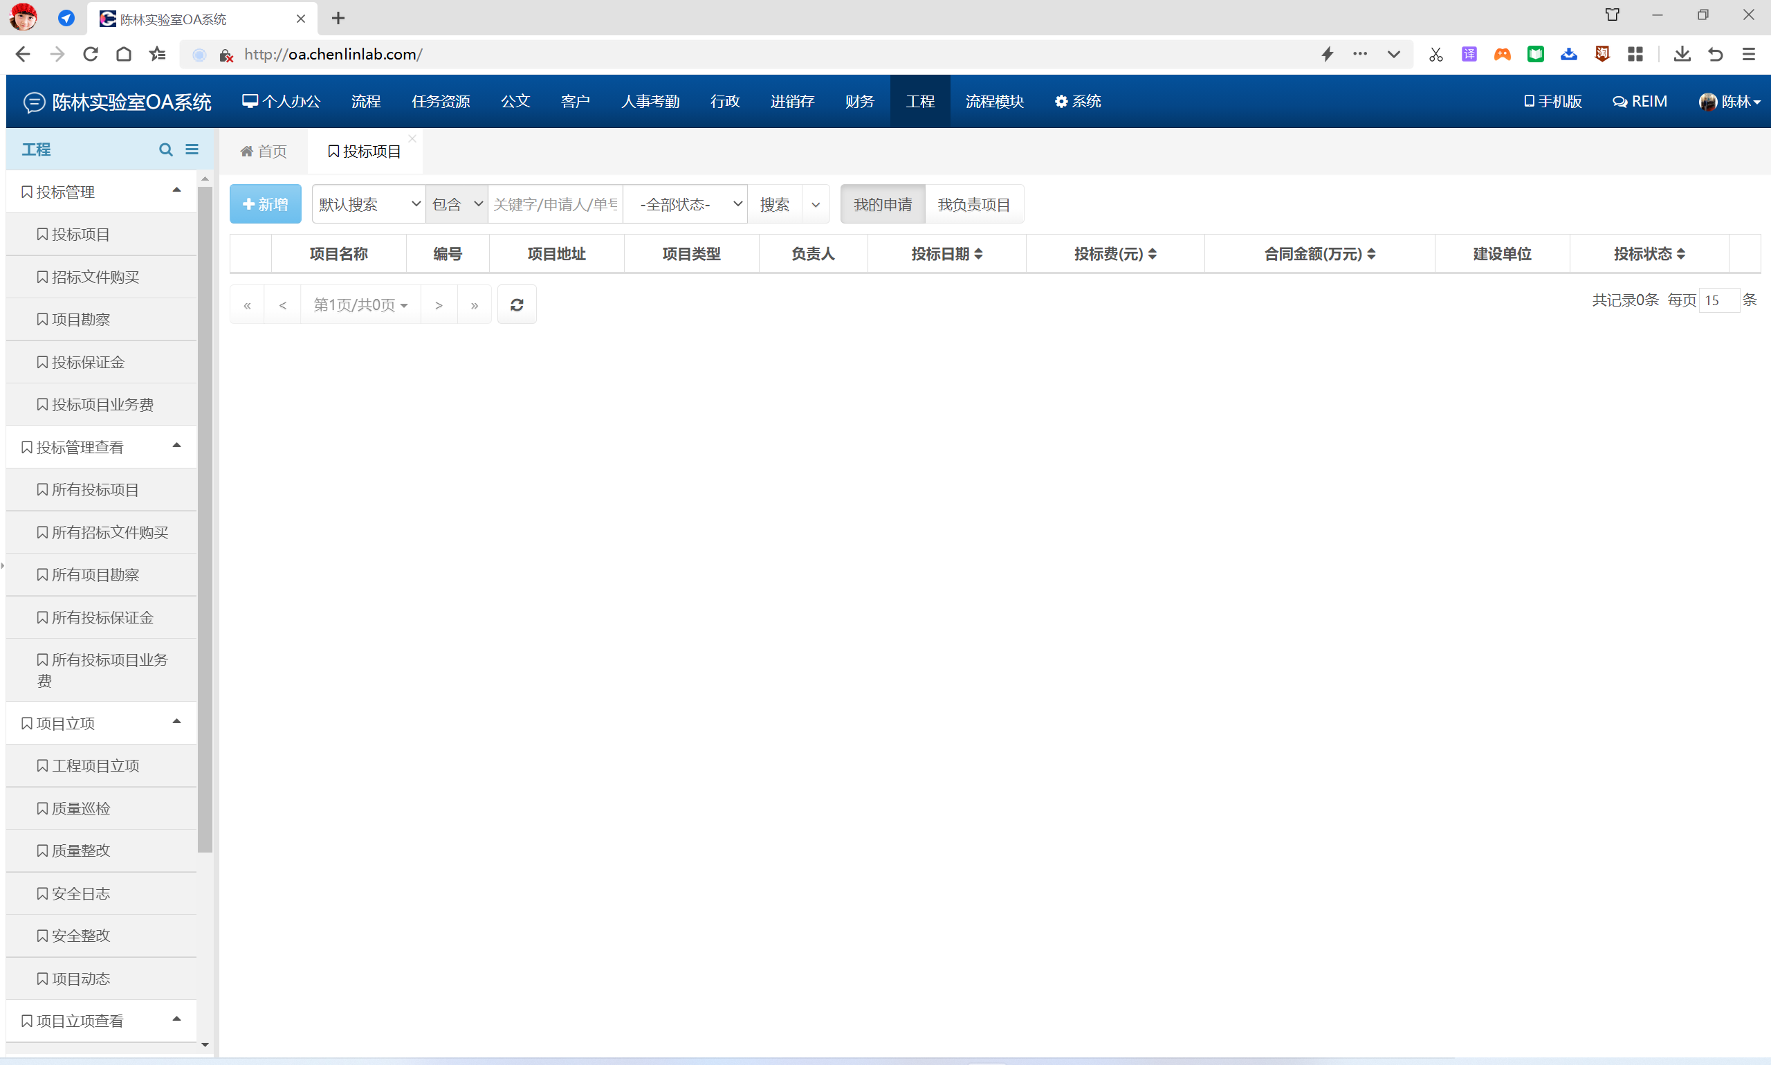Image resolution: width=1771 pixels, height=1065 pixels.
Task: Open the address bar three-dots menu
Action: tap(1360, 54)
